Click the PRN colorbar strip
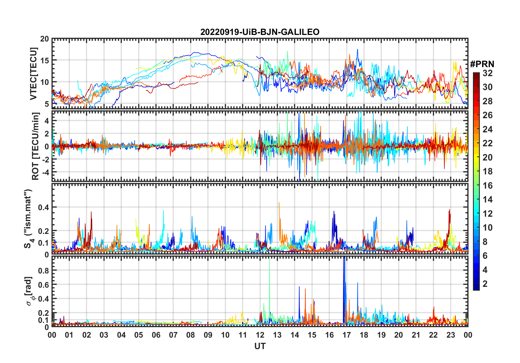This screenshot has height=363, width=520. tap(476, 181)
